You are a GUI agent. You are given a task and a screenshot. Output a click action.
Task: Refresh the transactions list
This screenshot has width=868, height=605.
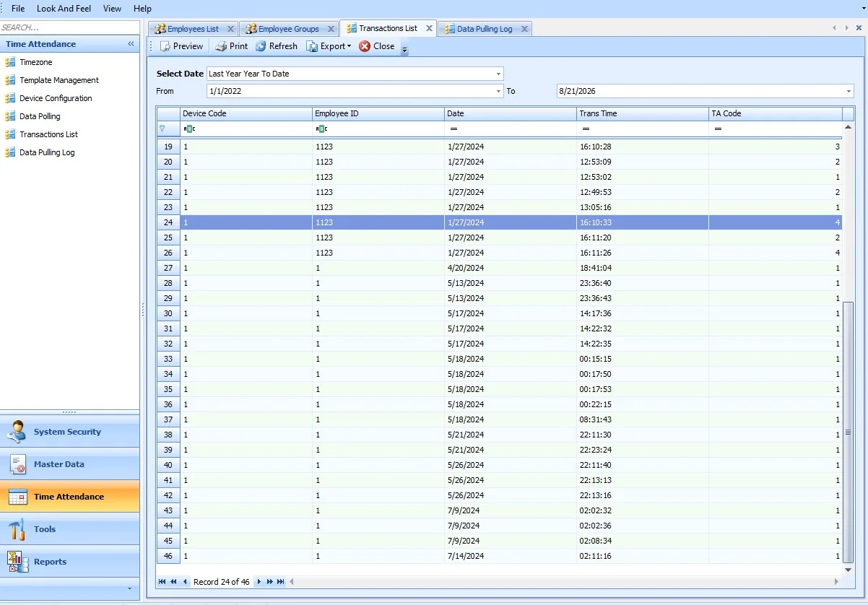coord(277,46)
